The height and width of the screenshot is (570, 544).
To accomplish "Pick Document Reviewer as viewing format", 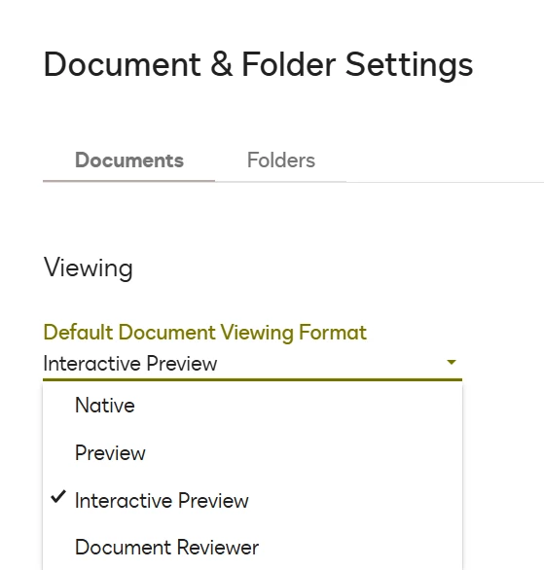I will (x=252, y=548).
